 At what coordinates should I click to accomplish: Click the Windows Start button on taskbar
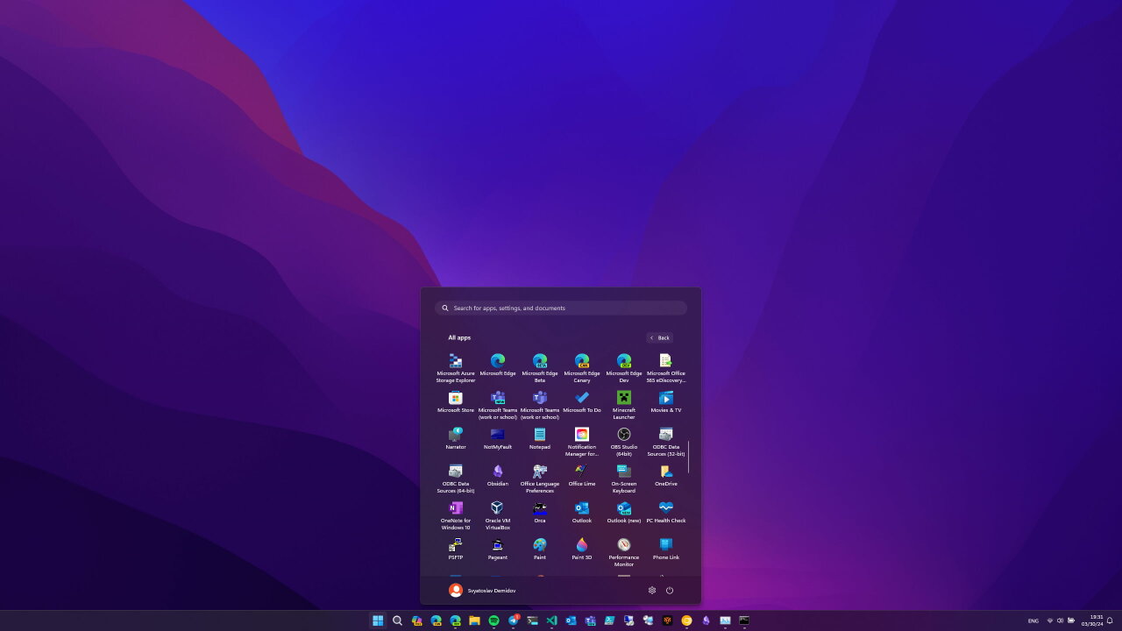coord(378,620)
